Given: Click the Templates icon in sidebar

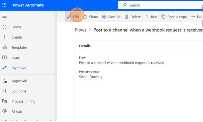Looking at the screenshot, I should coord(4,47).
